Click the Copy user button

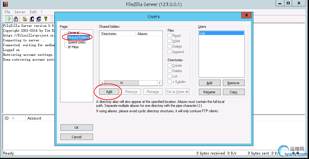(x=233, y=92)
